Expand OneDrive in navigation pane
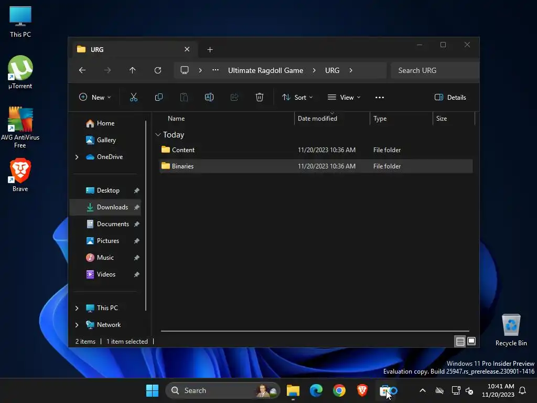 pyautogui.click(x=77, y=157)
